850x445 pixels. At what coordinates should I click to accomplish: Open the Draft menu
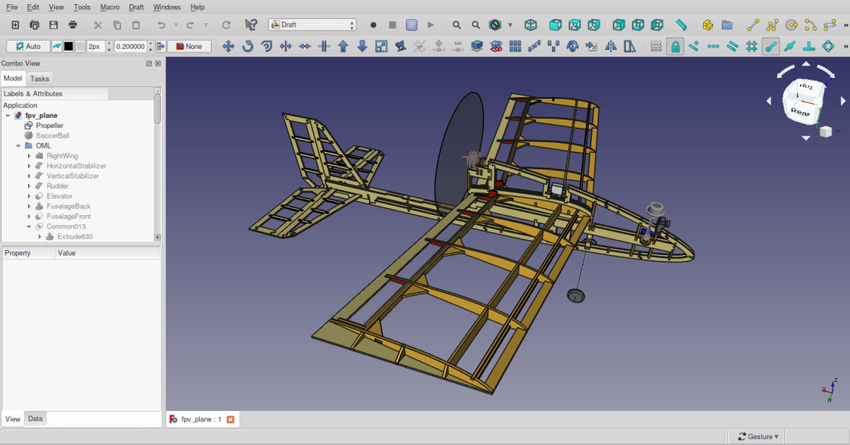pyautogui.click(x=136, y=7)
